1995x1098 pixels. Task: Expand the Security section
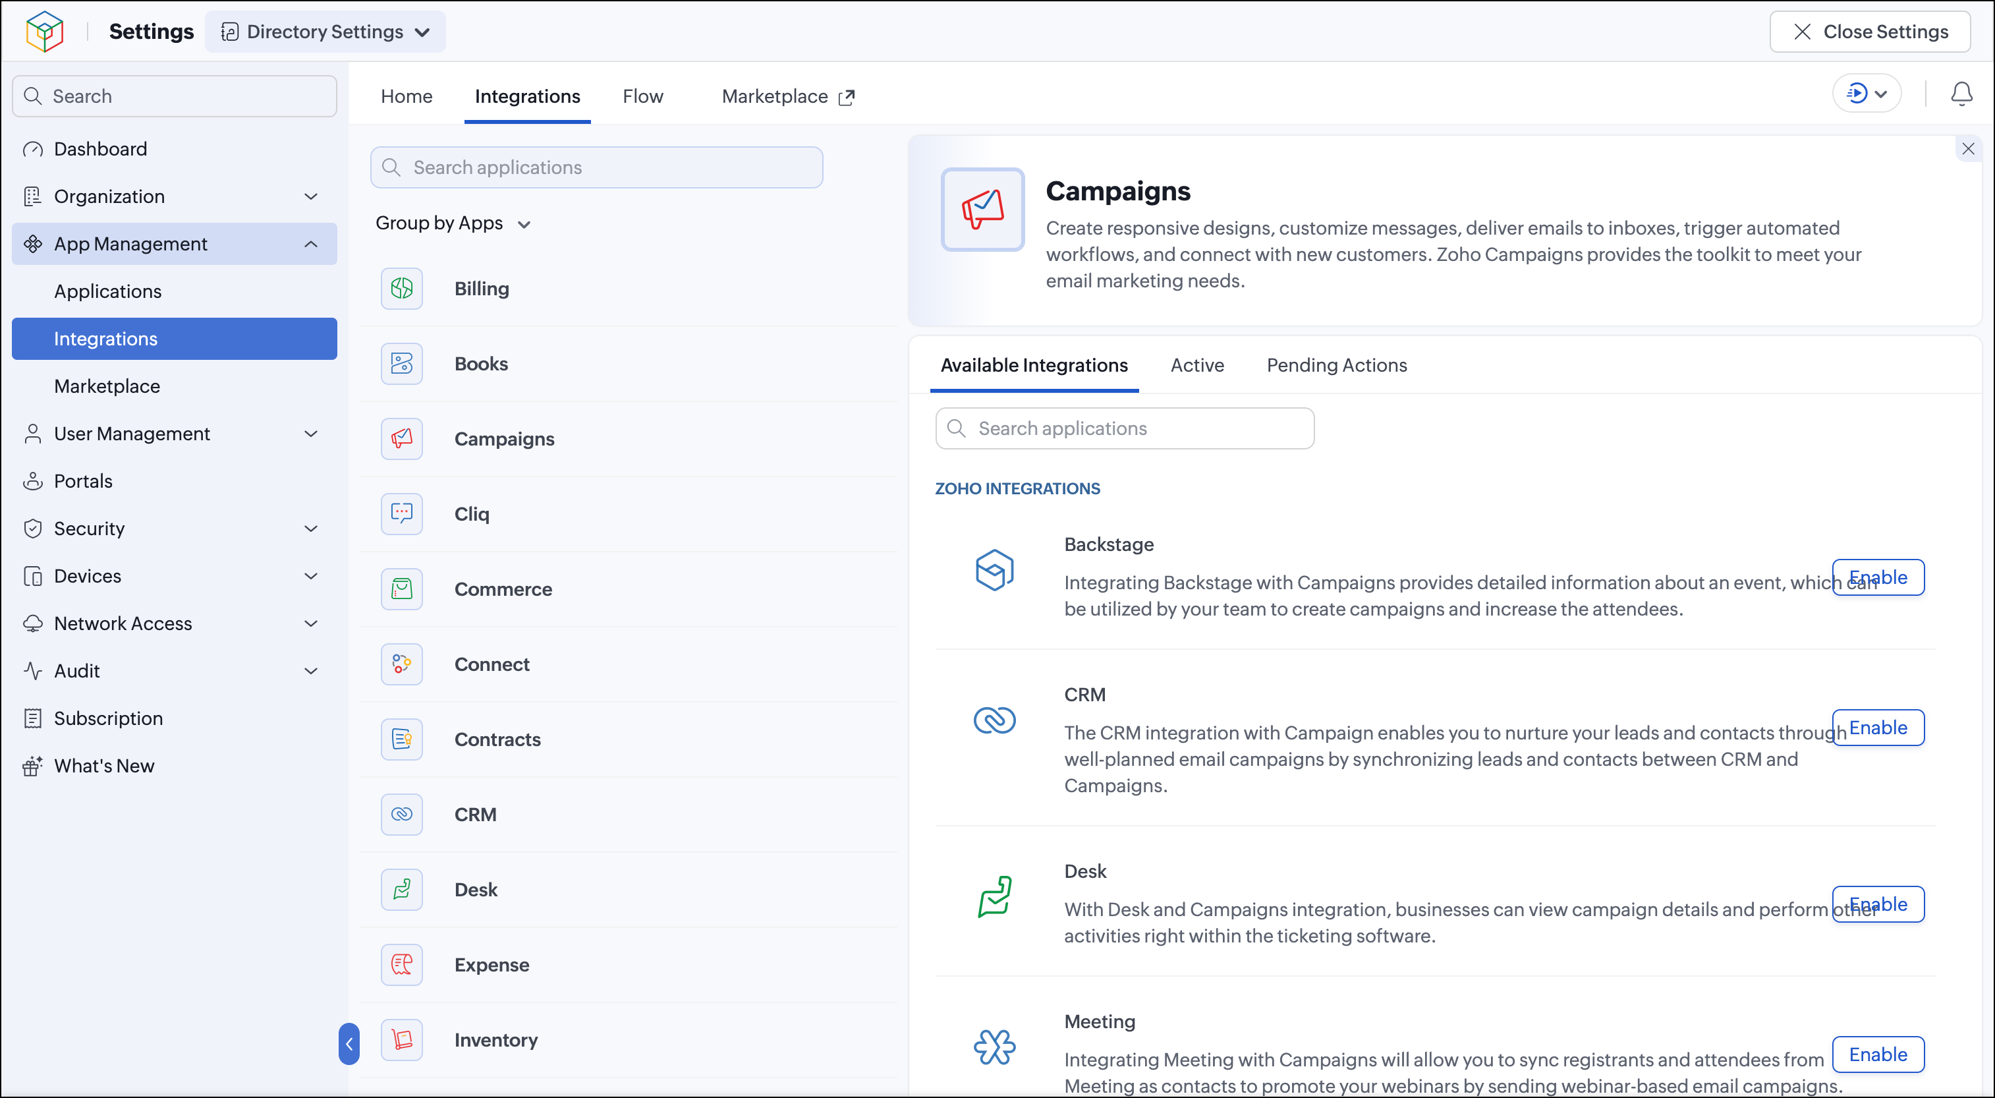[x=310, y=529]
